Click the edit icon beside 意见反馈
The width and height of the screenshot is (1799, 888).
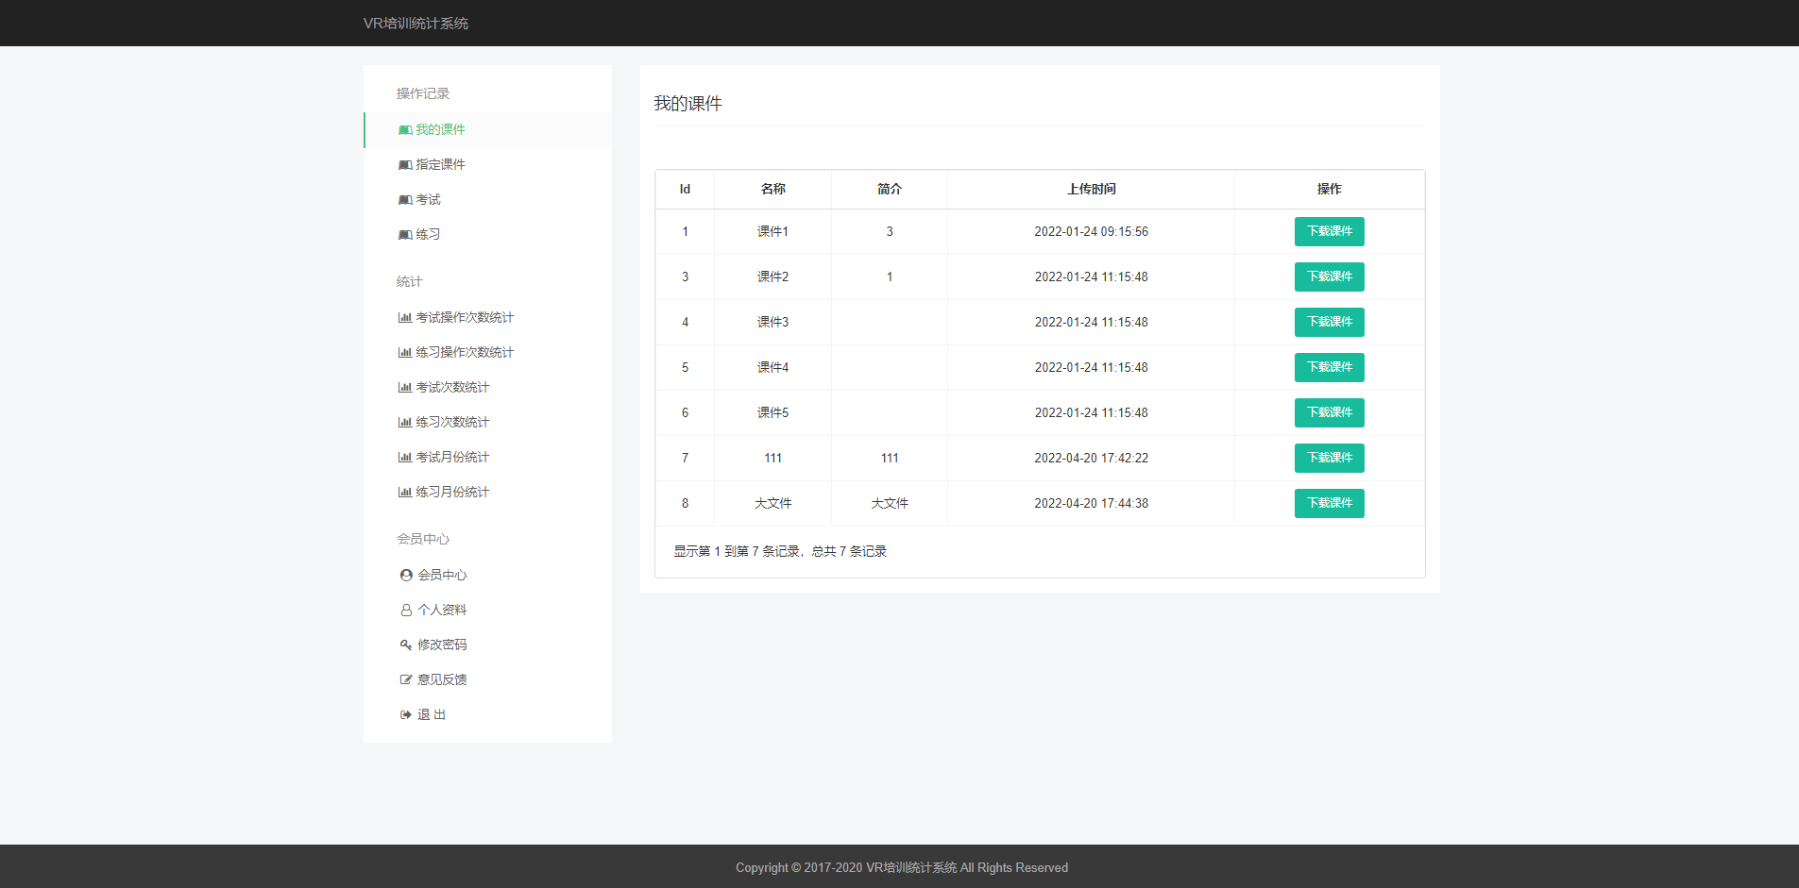[406, 680]
